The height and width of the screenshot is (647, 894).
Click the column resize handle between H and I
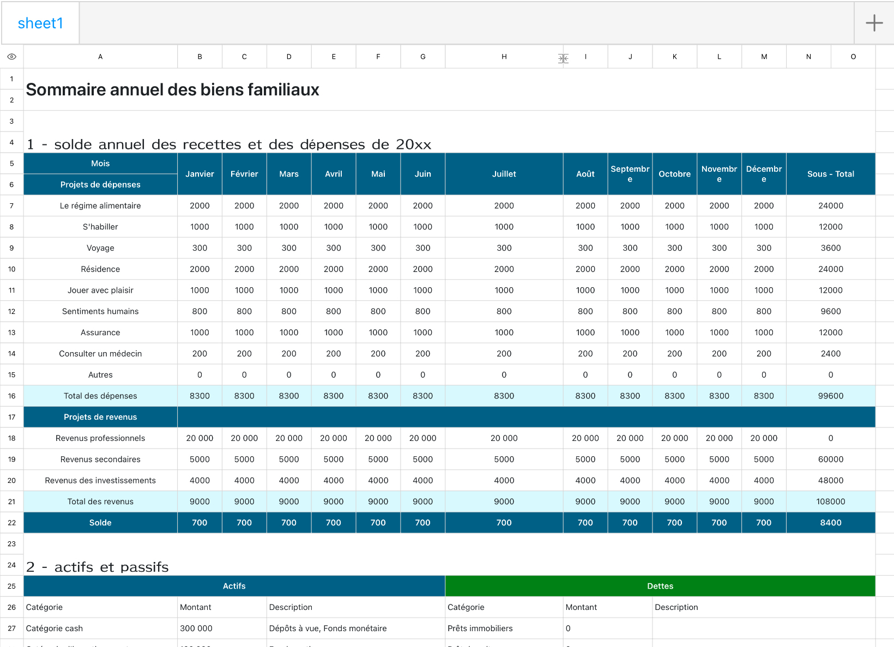tap(563, 58)
